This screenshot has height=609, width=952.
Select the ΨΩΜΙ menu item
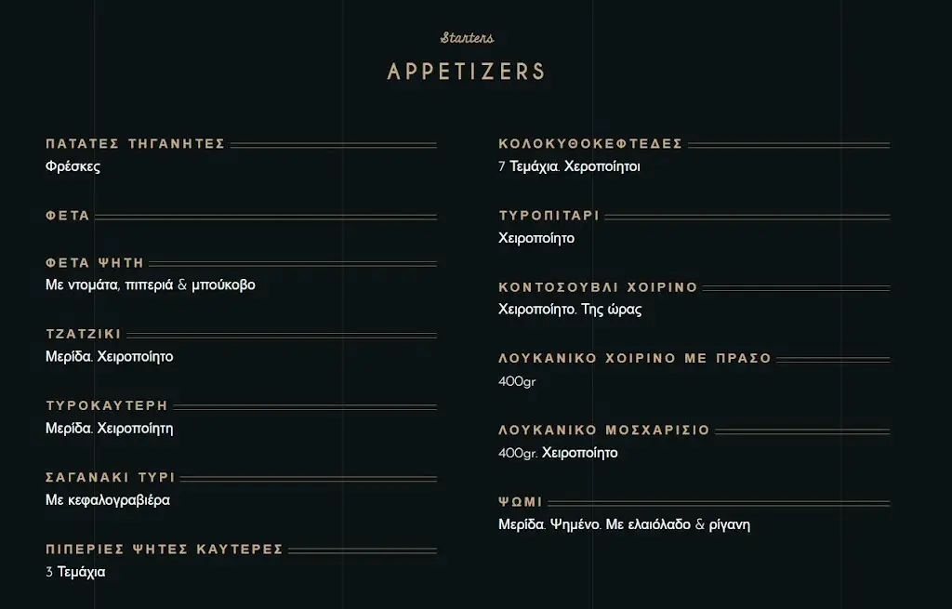coord(521,502)
